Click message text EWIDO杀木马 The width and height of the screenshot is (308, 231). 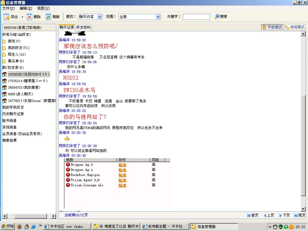point(79,90)
